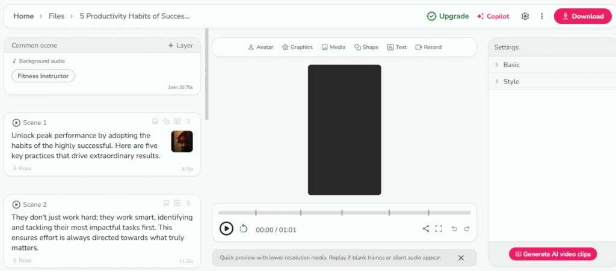Open Scene 1 media thumbnail
Image resolution: width=616 pixels, height=271 pixels.
tap(182, 142)
